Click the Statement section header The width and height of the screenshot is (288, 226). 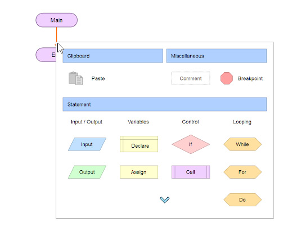165,104
